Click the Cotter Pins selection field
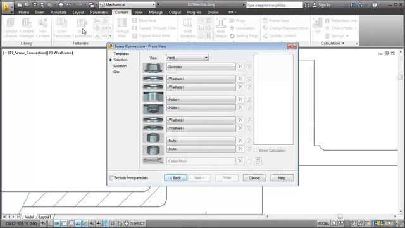 (x=201, y=161)
